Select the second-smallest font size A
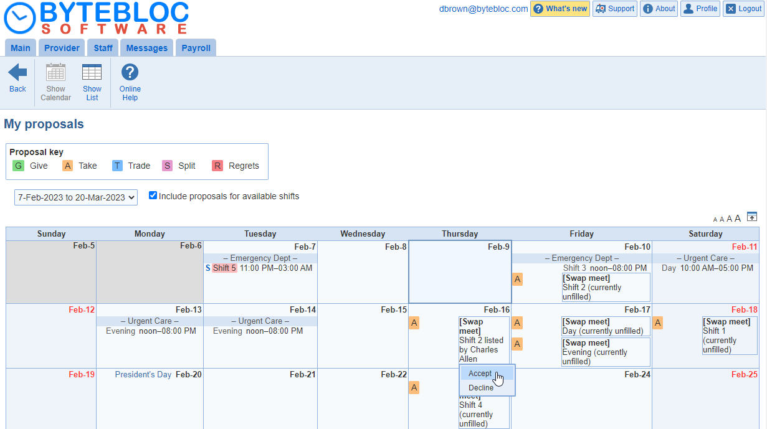767x429 pixels. point(722,219)
